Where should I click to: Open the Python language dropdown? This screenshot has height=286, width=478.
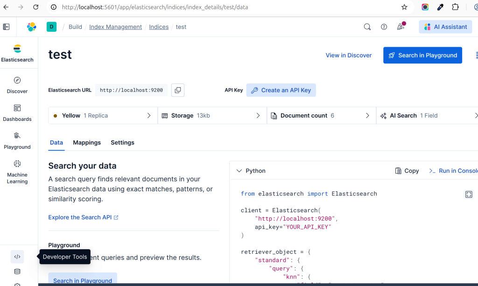coord(251,171)
